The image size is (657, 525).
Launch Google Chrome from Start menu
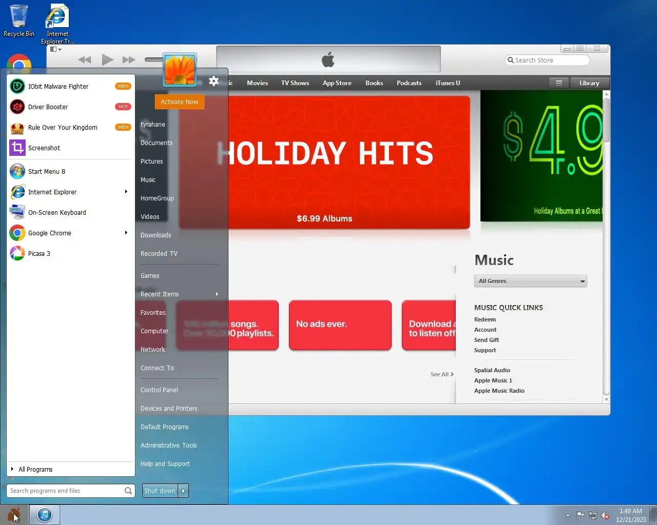pos(71,233)
